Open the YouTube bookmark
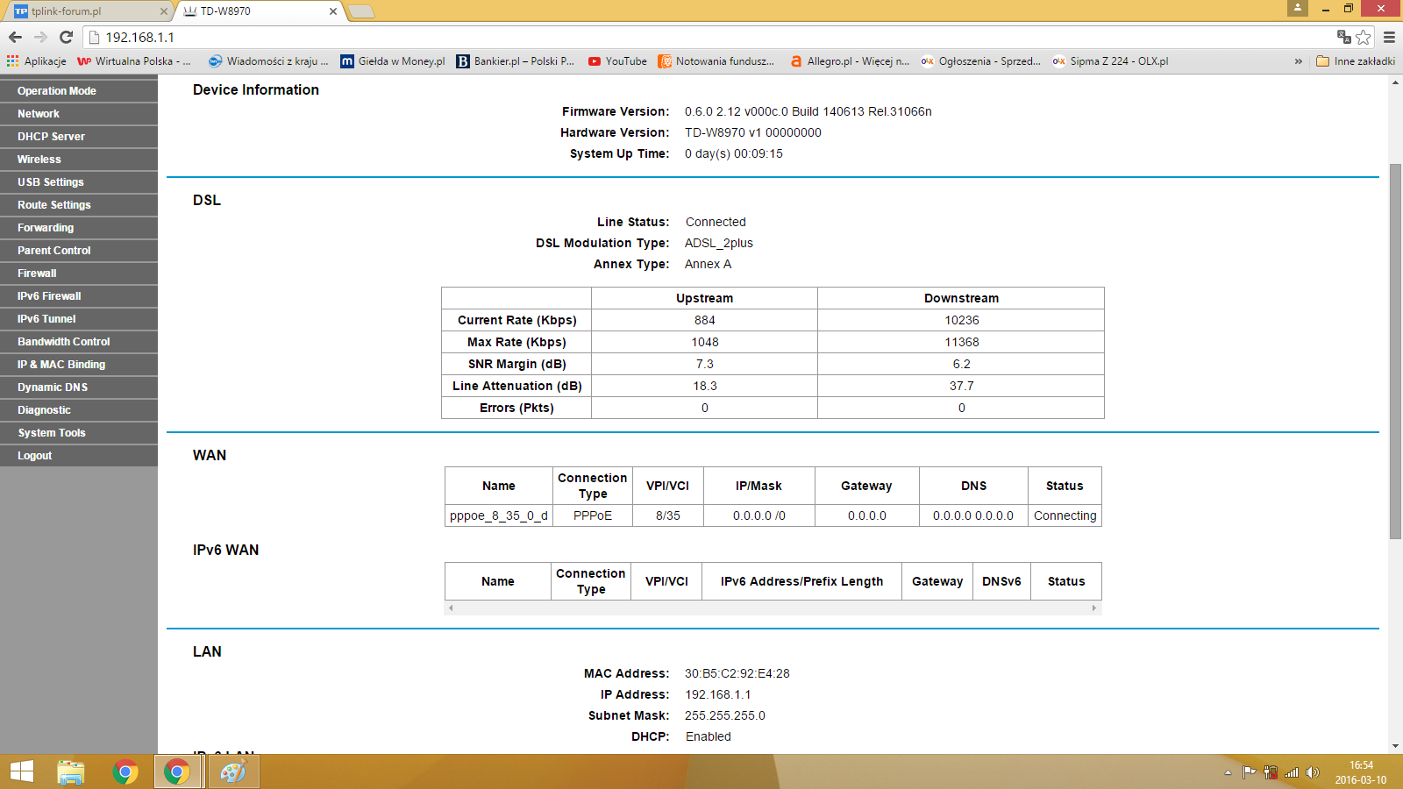The width and height of the screenshot is (1403, 789). [617, 61]
